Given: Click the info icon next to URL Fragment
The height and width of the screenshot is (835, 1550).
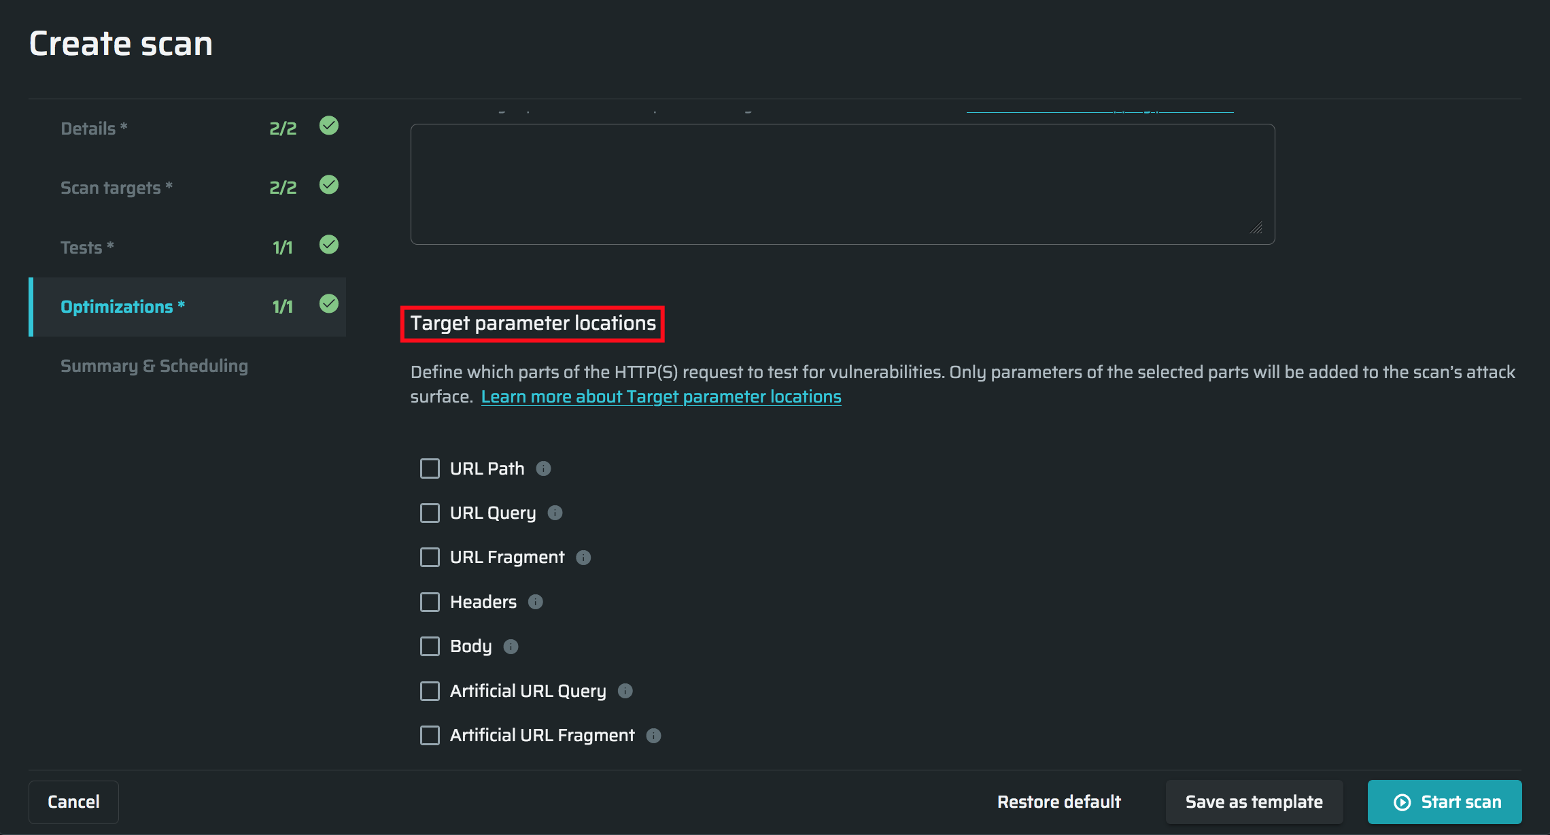Looking at the screenshot, I should tap(583, 558).
